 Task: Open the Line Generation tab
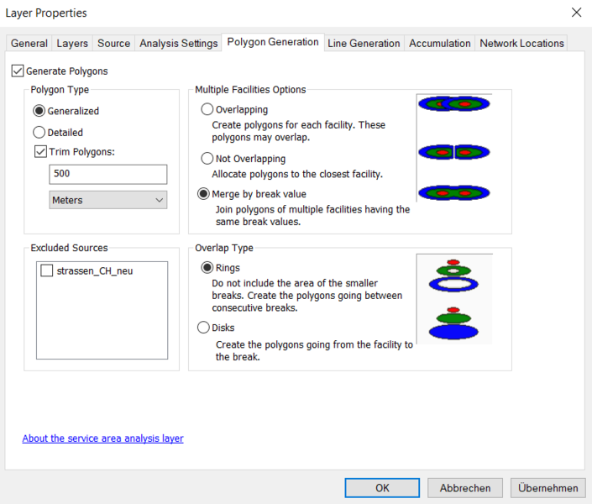364,44
